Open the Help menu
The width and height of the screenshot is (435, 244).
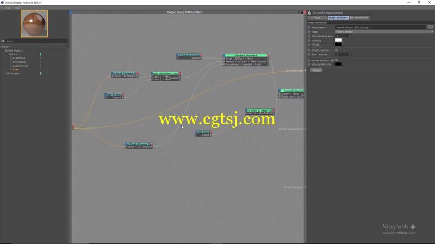[x=16, y=8]
